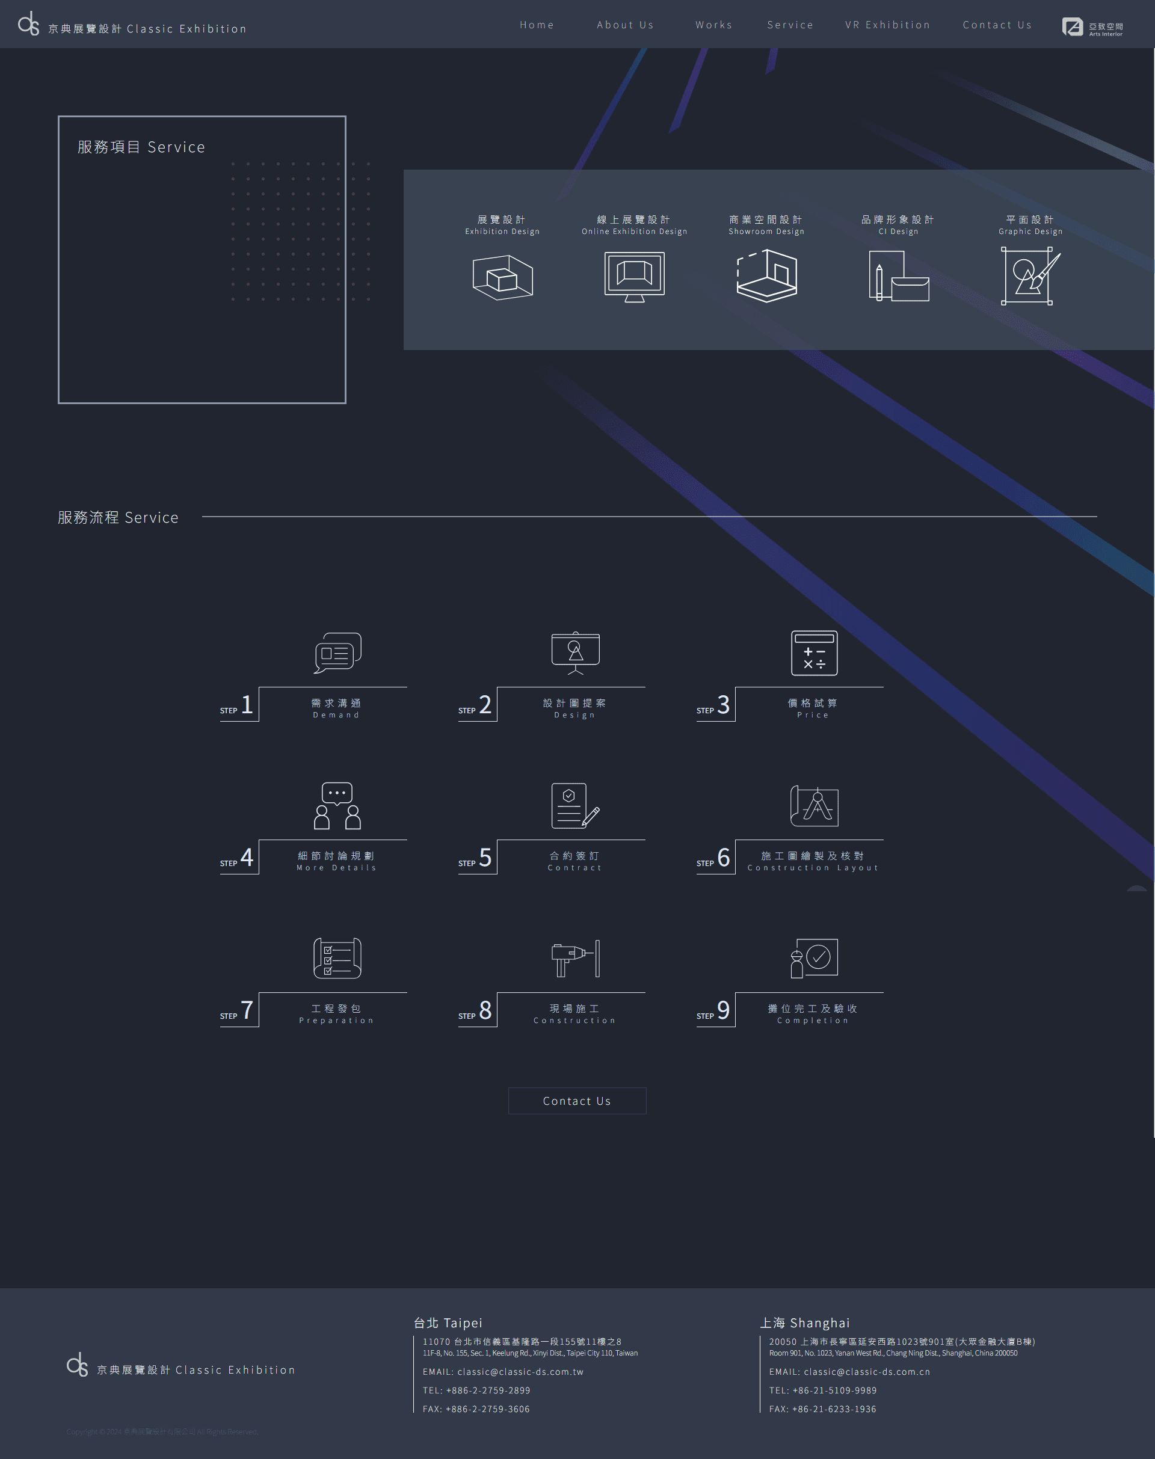Click the Shanghai email classic@classic-ds.com.cn

[x=849, y=1372]
